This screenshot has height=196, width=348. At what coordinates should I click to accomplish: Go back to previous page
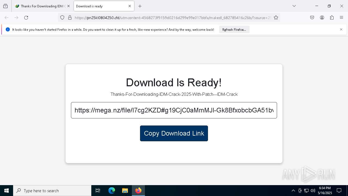[7, 18]
